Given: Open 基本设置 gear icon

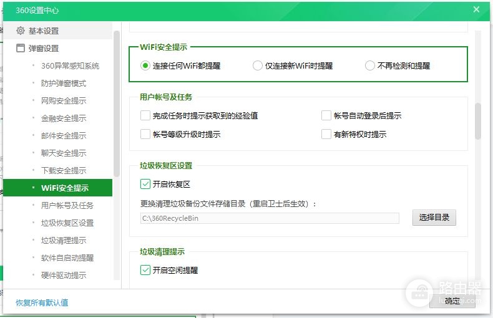Looking at the screenshot, I should click(x=21, y=31).
